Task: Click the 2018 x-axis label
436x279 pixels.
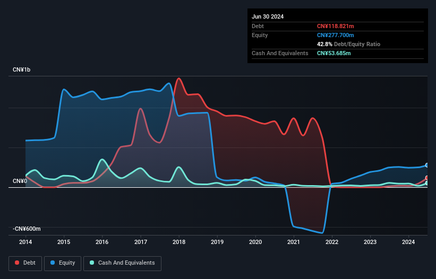Action: (179, 242)
